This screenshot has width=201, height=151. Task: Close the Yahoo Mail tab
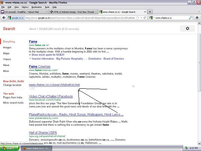(47, 12)
